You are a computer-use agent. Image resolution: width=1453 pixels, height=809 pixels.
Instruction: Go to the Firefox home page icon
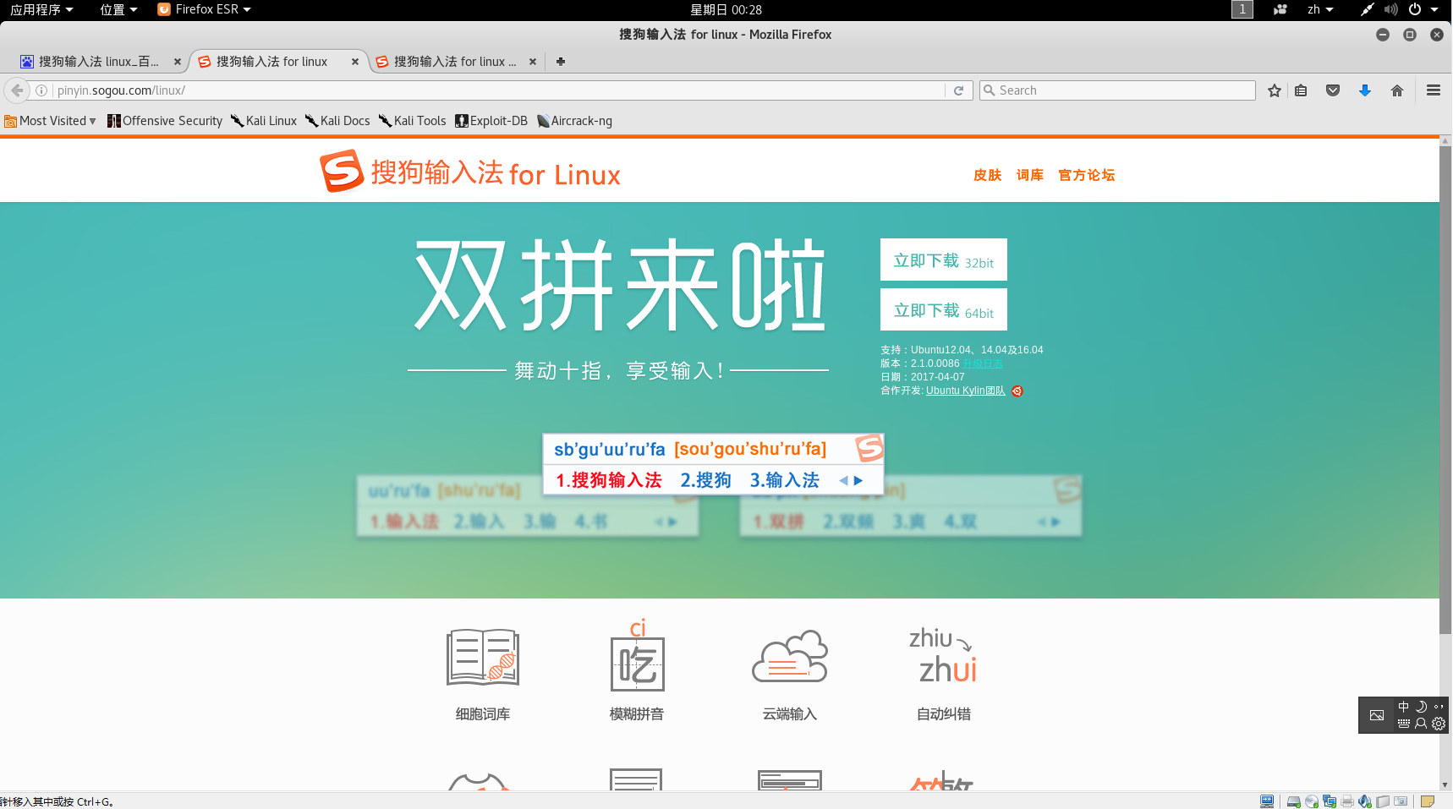[1397, 90]
